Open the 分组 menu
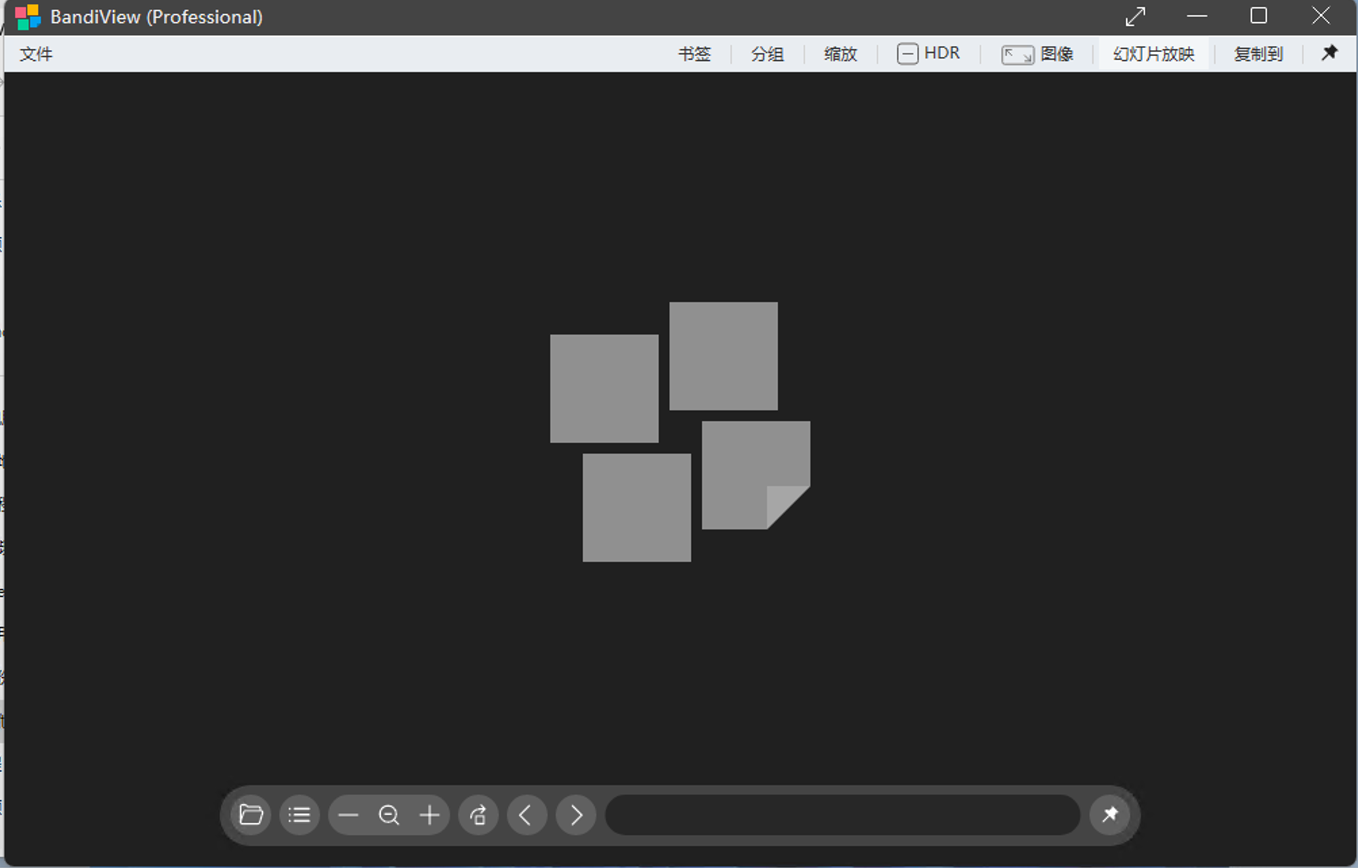The width and height of the screenshot is (1358, 868). [767, 53]
